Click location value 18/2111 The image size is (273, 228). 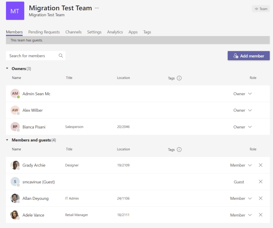click(123, 215)
